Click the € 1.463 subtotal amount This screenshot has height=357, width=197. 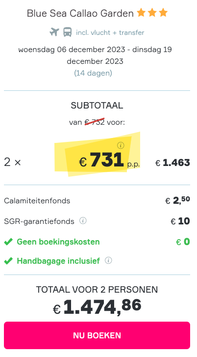pos(172,163)
